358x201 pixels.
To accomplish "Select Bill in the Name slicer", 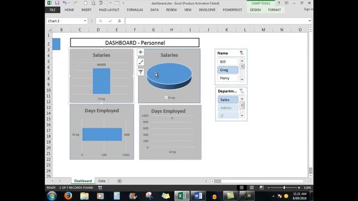I will (x=228, y=62).
